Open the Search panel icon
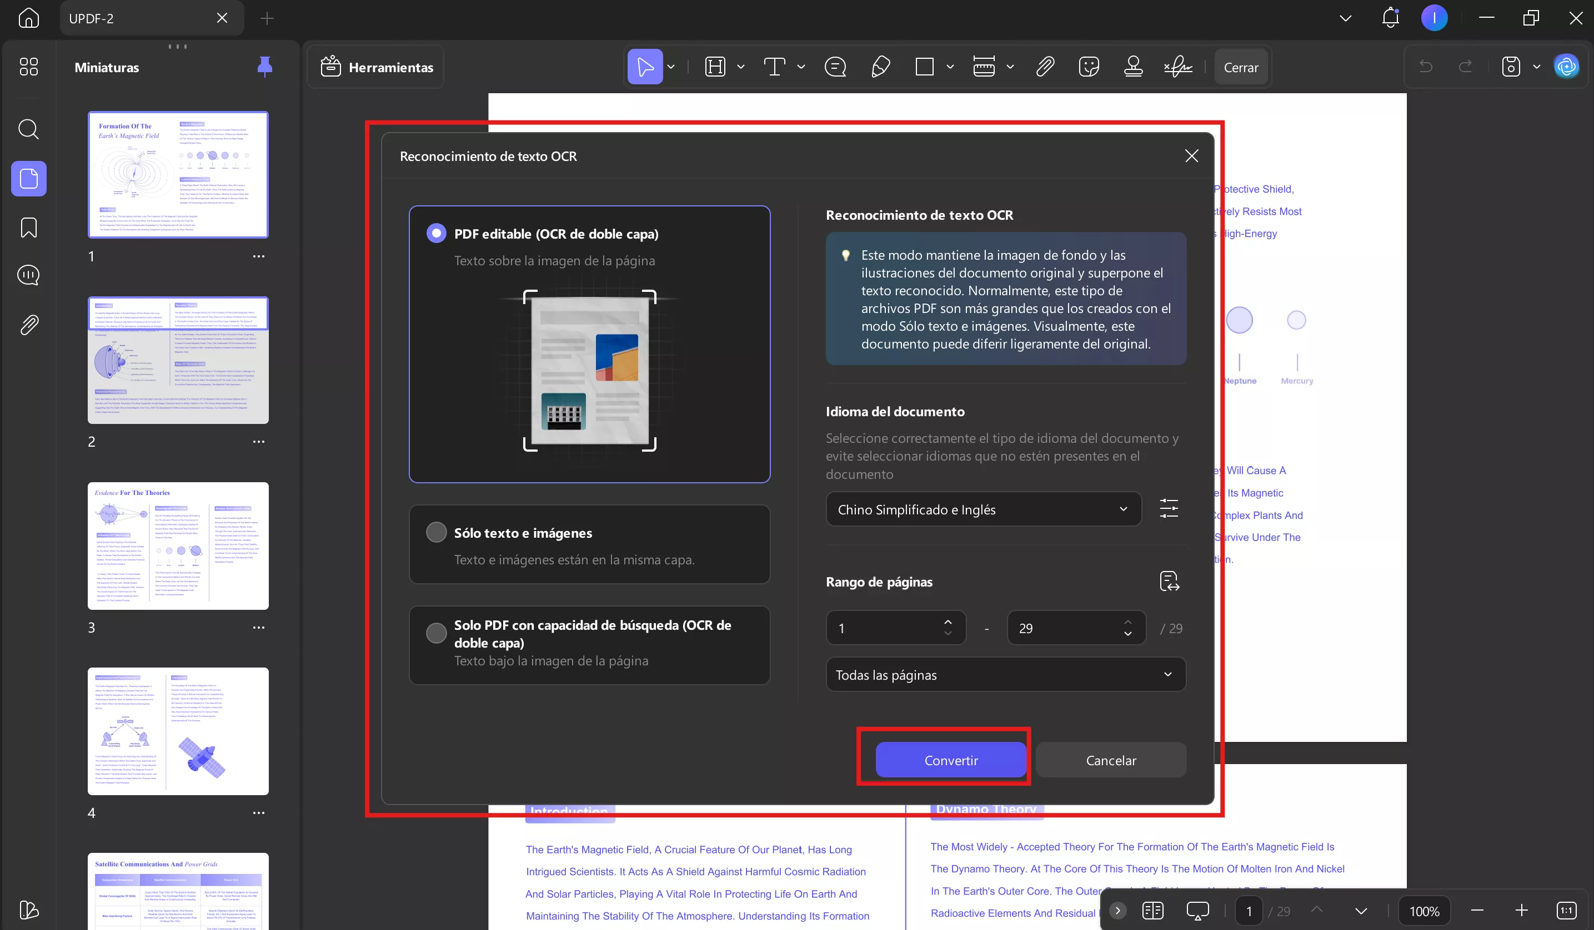Screen dimensions: 1594x930 28,129
